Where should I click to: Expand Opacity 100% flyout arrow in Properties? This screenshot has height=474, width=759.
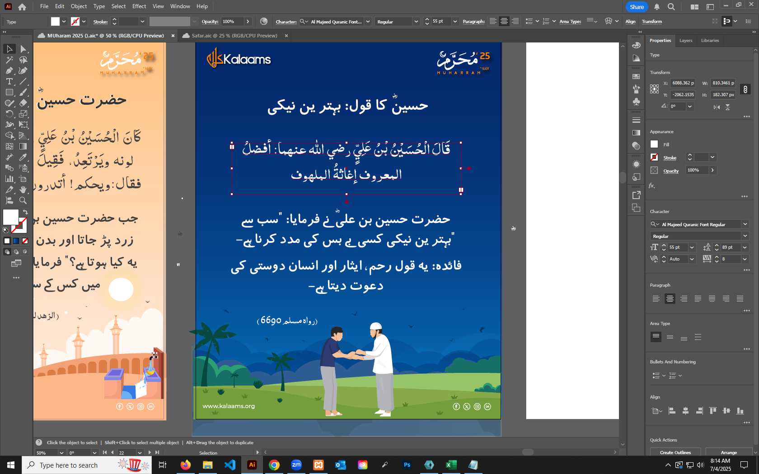coord(712,170)
